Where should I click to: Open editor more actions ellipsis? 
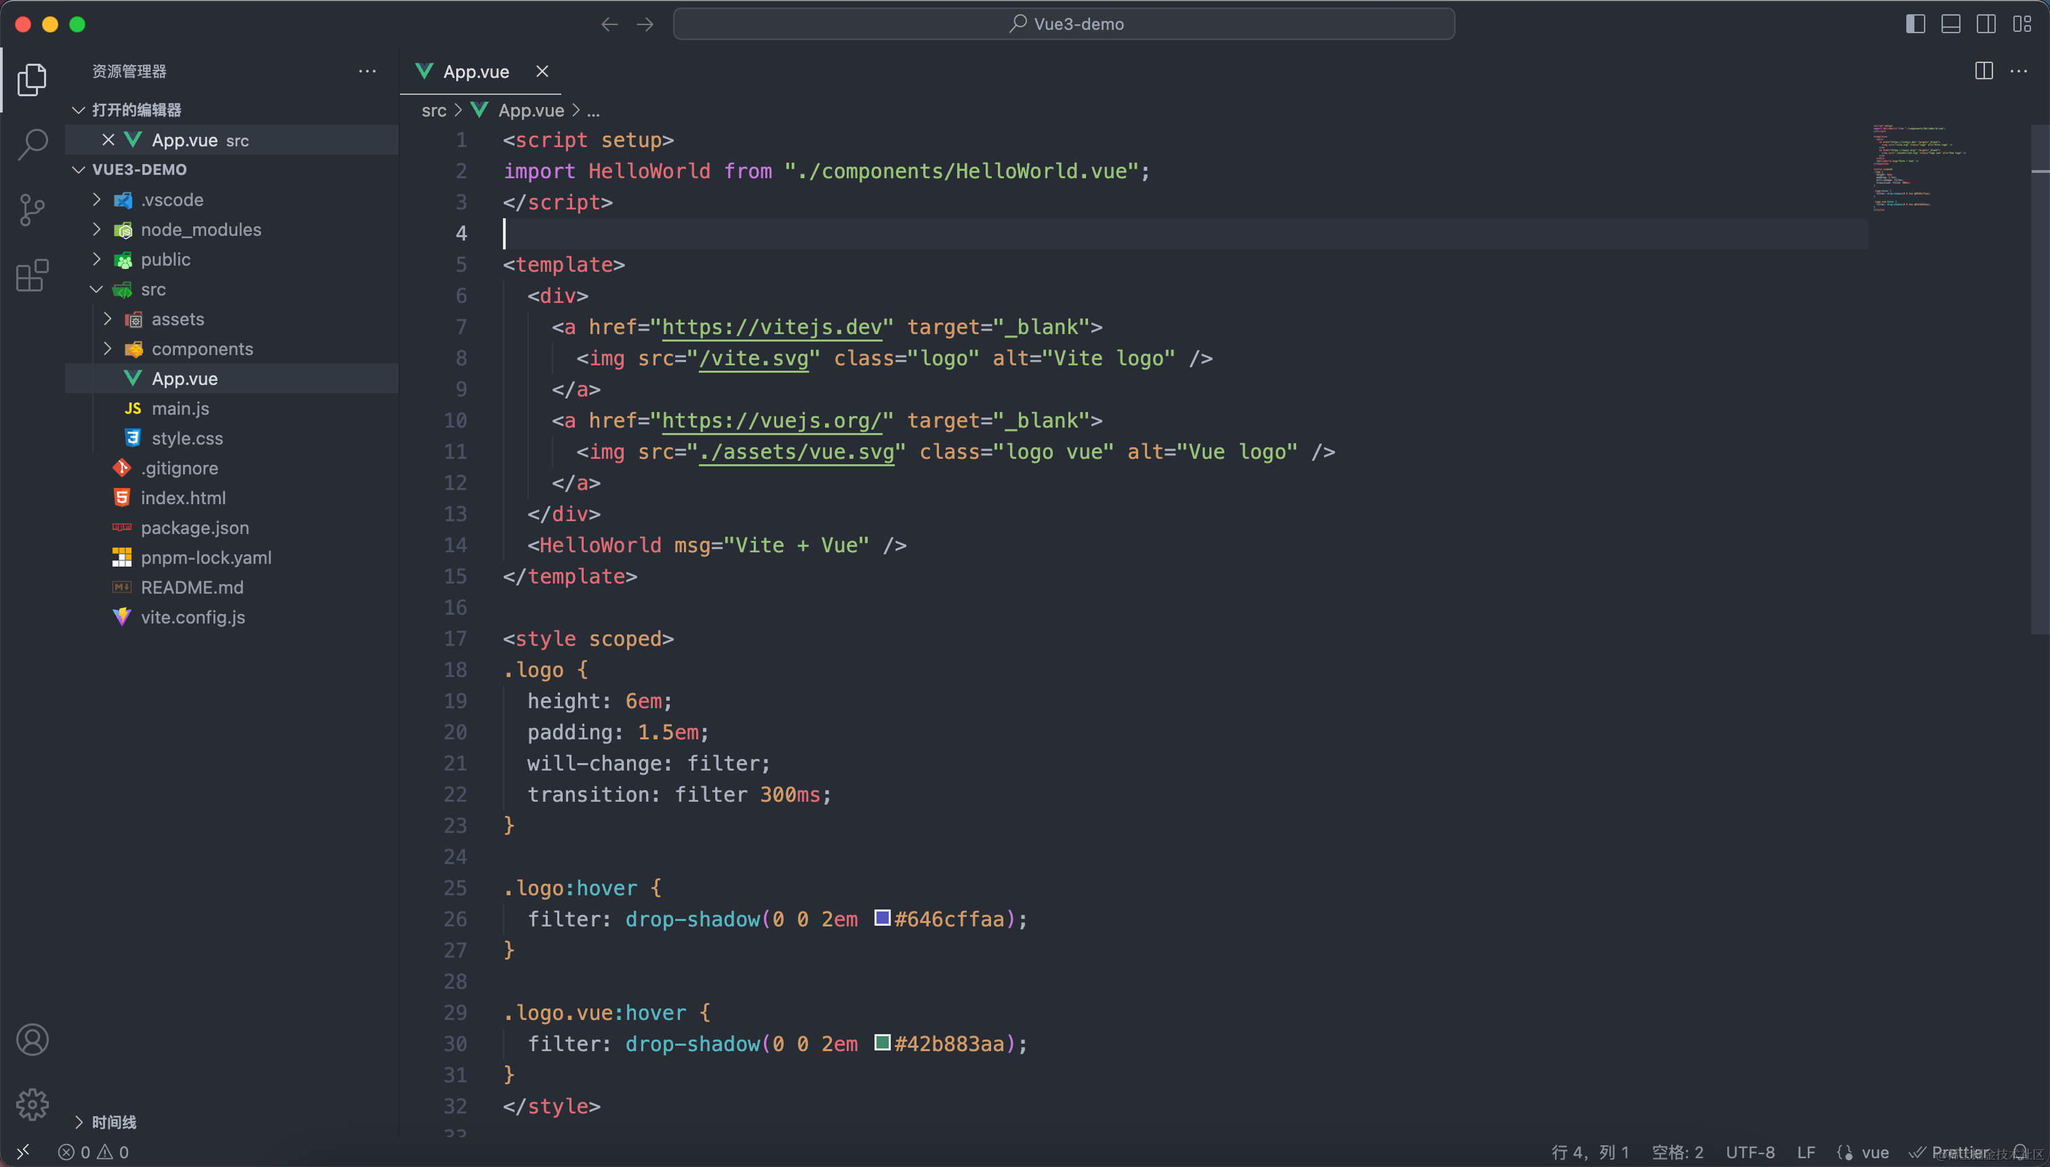pyautogui.click(x=2019, y=71)
